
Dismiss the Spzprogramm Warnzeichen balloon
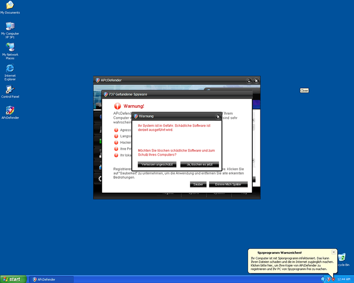[333, 252]
